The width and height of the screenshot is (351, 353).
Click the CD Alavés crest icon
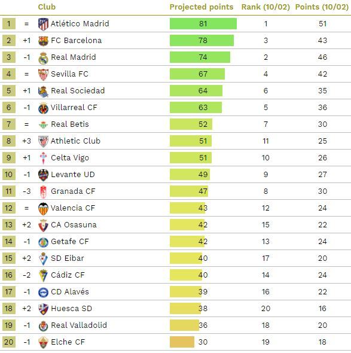click(x=43, y=292)
